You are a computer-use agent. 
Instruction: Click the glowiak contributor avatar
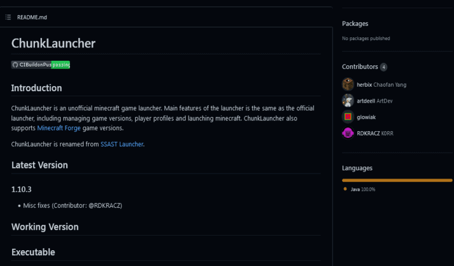click(x=348, y=117)
